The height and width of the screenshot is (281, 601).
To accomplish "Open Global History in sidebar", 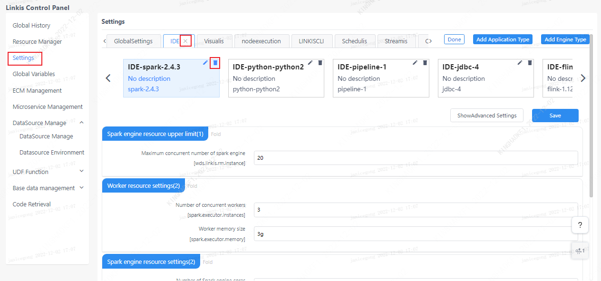I will 31,26.
